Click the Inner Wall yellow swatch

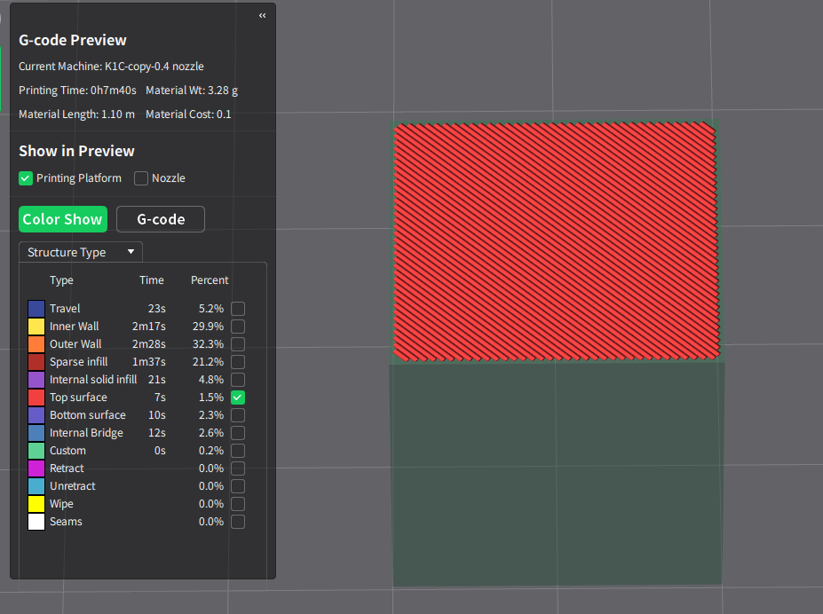36,327
